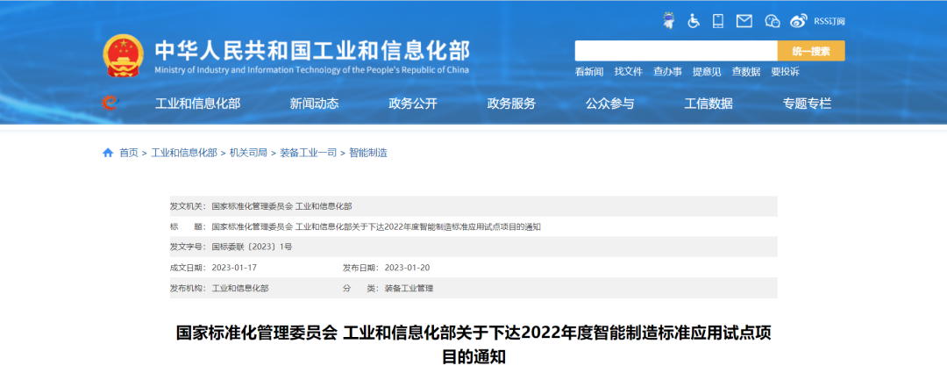The width and height of the screenshot is (947, 380).
Task: Open the 查办事 quick link
Action: [x=667, y=71]
